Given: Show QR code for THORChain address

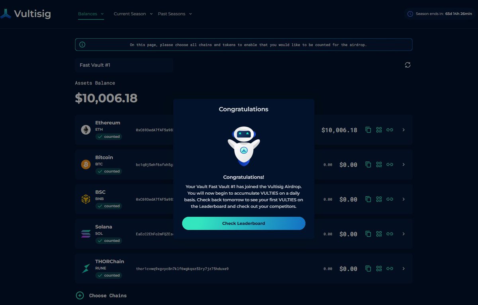Looking at the screenshot, I should (x=379, y=268).
